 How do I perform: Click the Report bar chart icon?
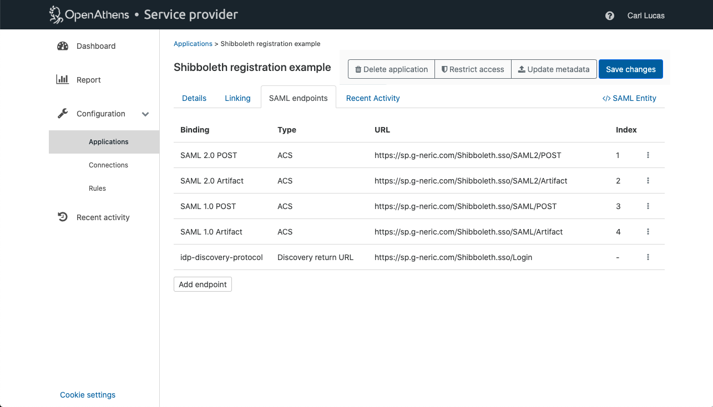(x=63, y=79)
